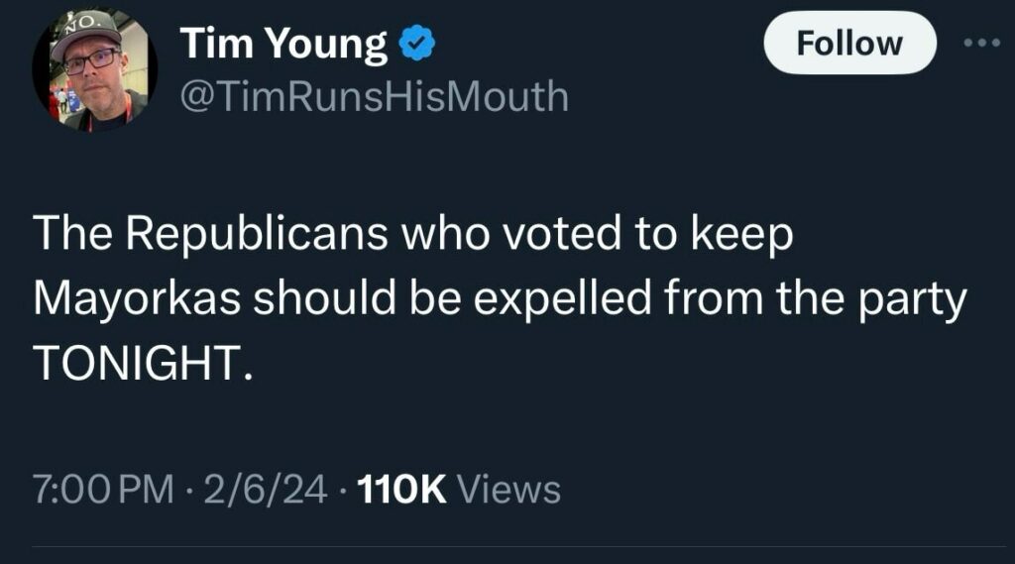Click the 2/6/24 post date
The width and height of the screenshot is (1015, 564).
(264, 489)
